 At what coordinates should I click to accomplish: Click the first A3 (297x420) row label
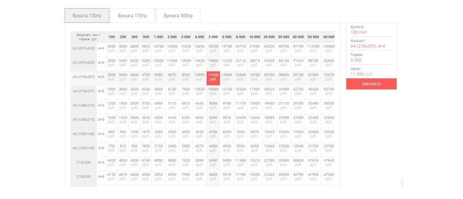tap(83, 48)
